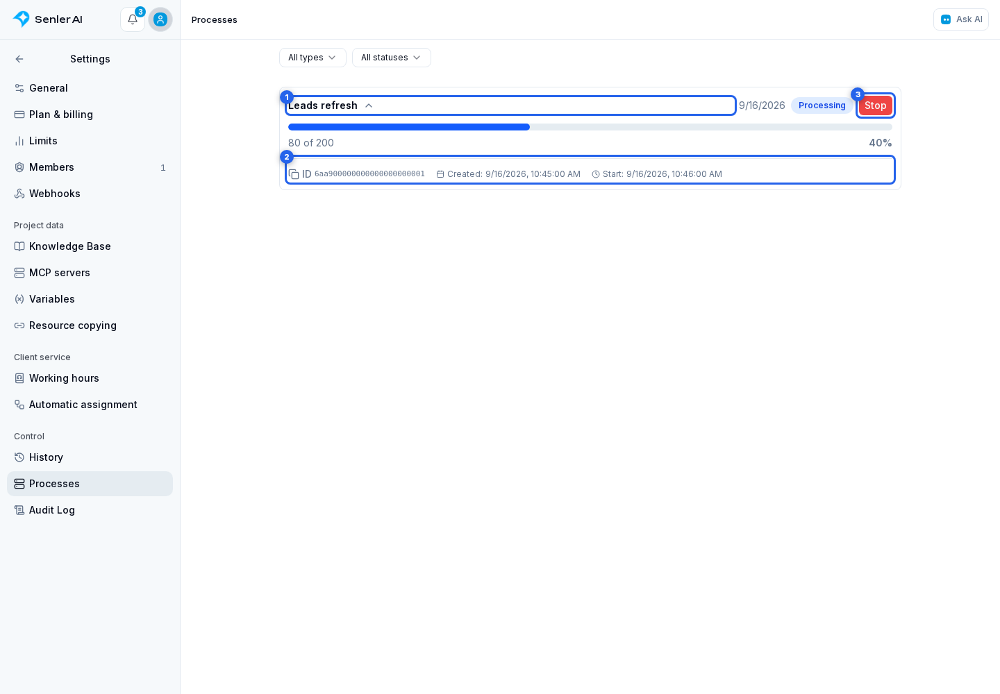Screen dimensions: 1000x694
Task: Click the Webhooks icon
Action: coord(19,194)
